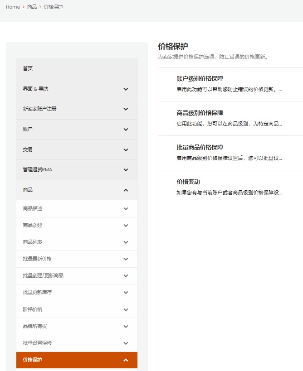The height and width of the screenshot is (371, 303).
Task: Expand chevron beside 交易
Action: click(126, 150)
